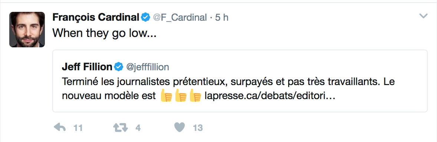Open the 5 h timestamp permalink

tap(222, 18)
